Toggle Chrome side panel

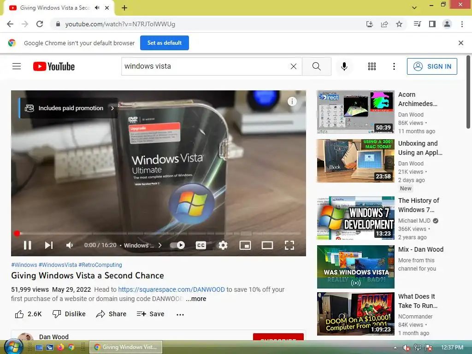pyautogui.click(x=432, y=24)
